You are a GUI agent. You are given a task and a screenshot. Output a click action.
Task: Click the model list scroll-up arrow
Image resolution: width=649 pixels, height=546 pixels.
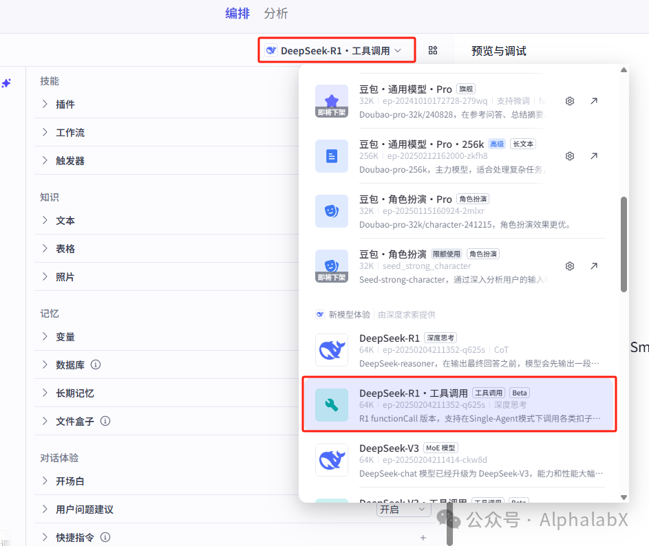point(624,70)
